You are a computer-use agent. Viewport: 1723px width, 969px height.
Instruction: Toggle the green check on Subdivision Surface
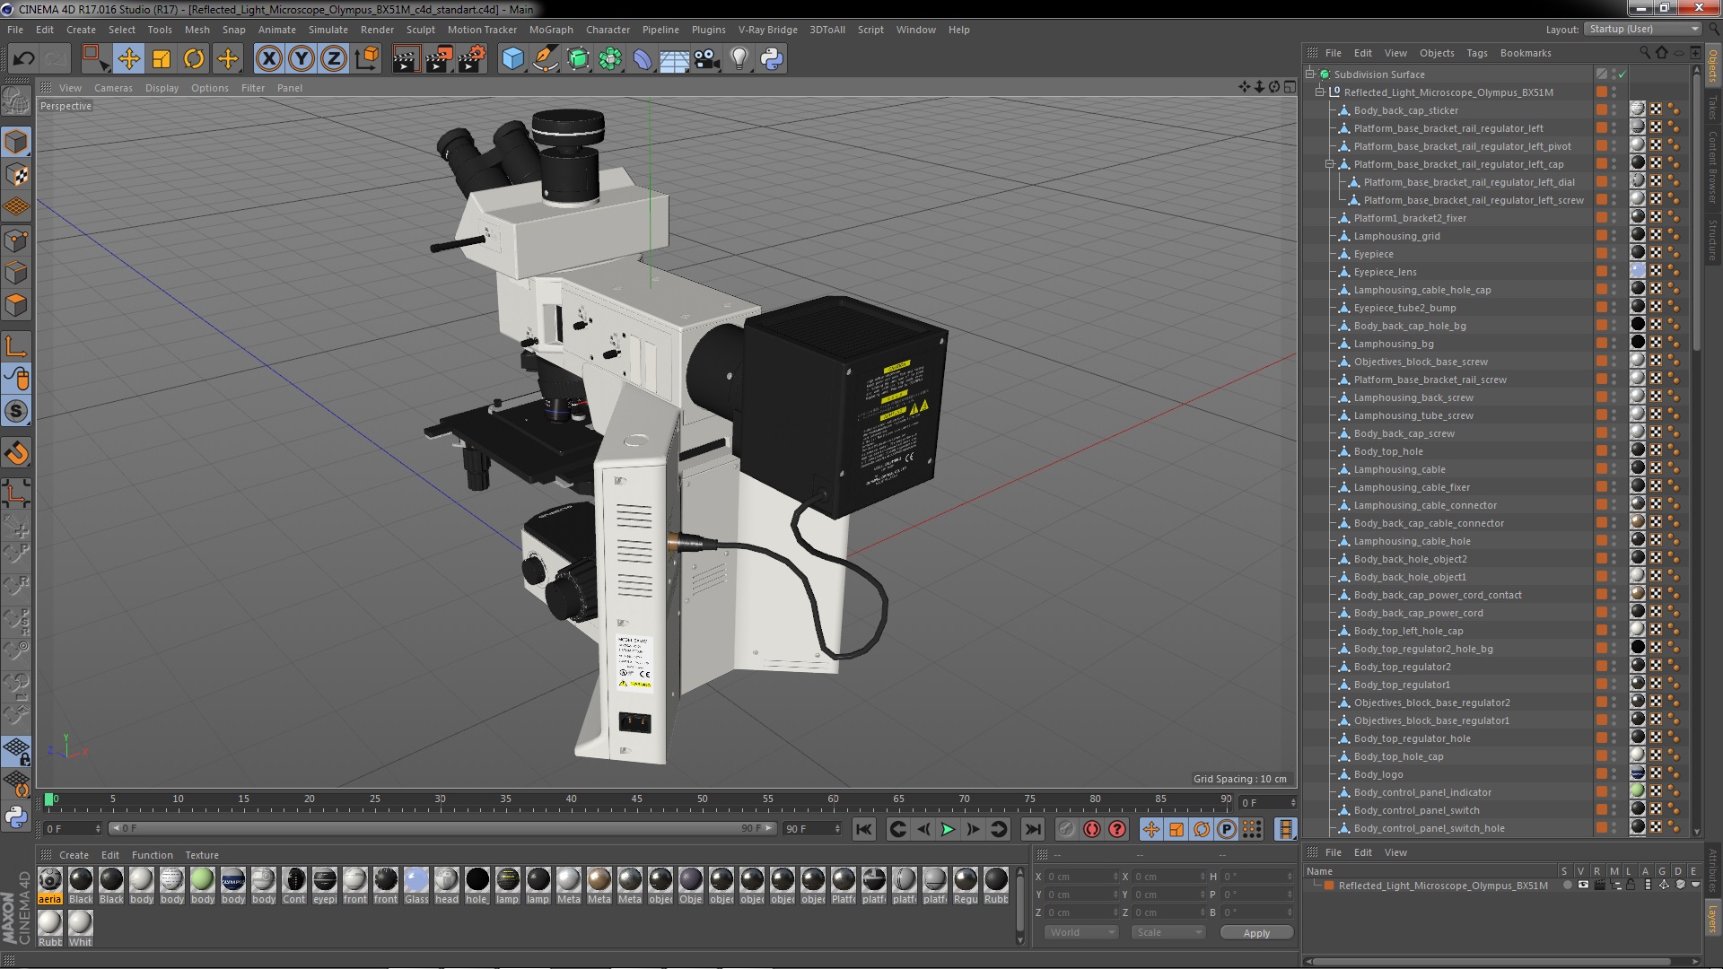click(x=1622, y=74)
